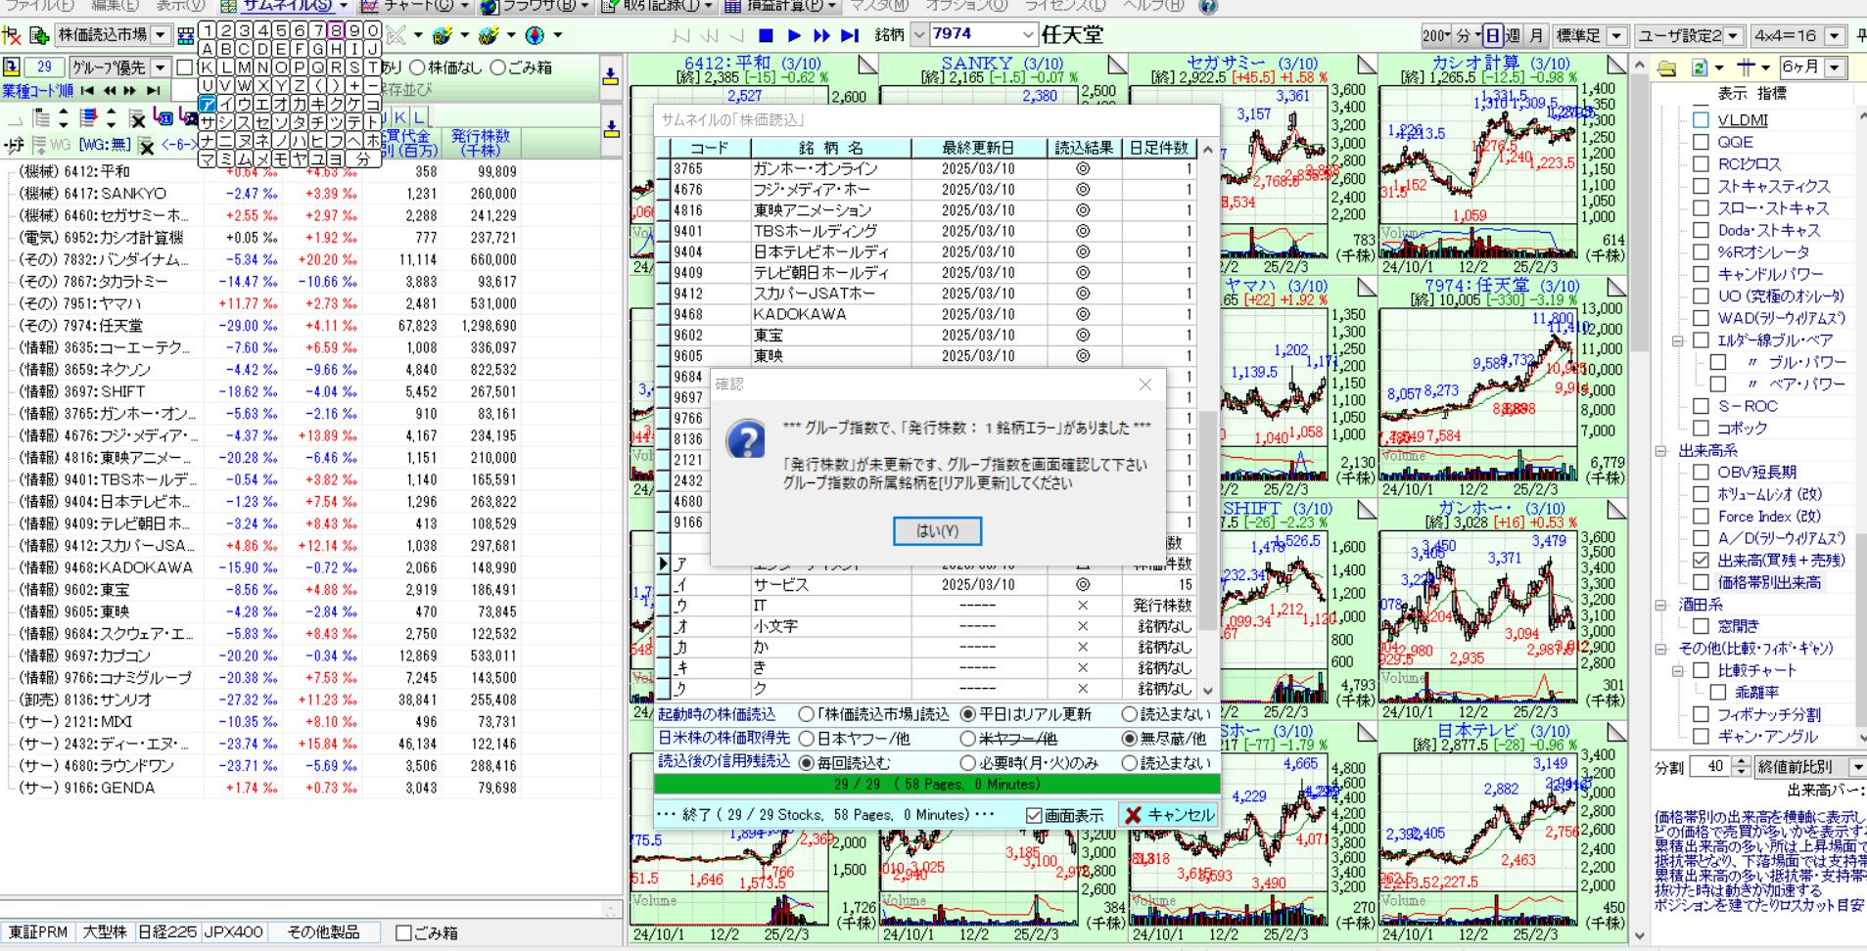Click the upper yellow download arrow icon
Viewport: 1867px width, 951px height.
point(610,76)
